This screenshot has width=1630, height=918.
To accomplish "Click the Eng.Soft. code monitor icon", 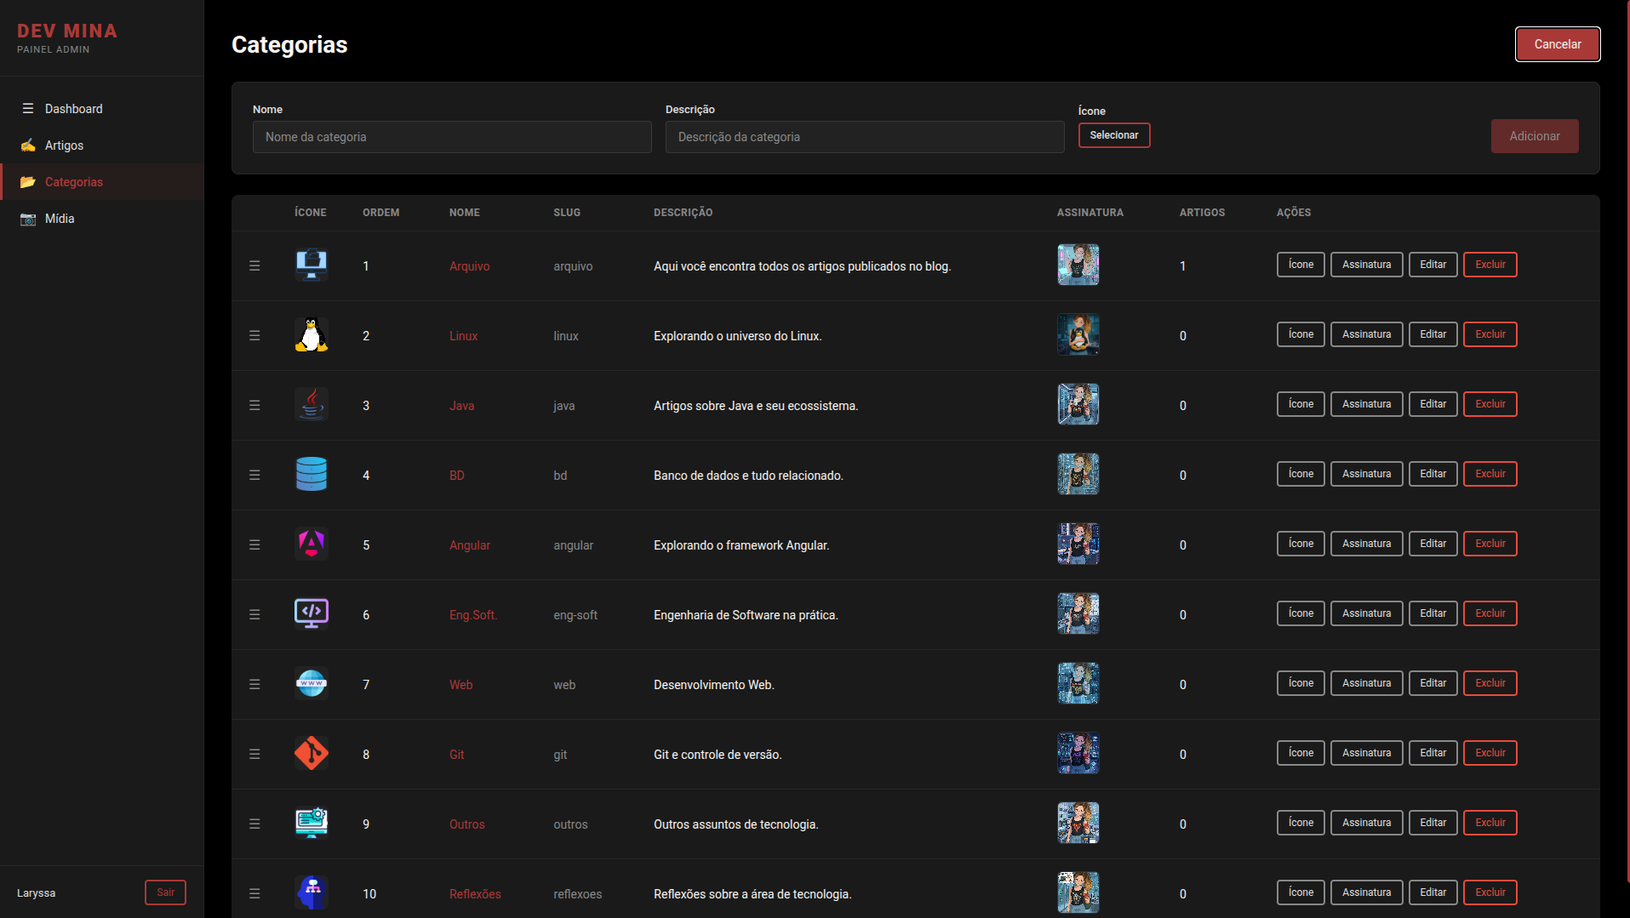I will tap(311, 614).
